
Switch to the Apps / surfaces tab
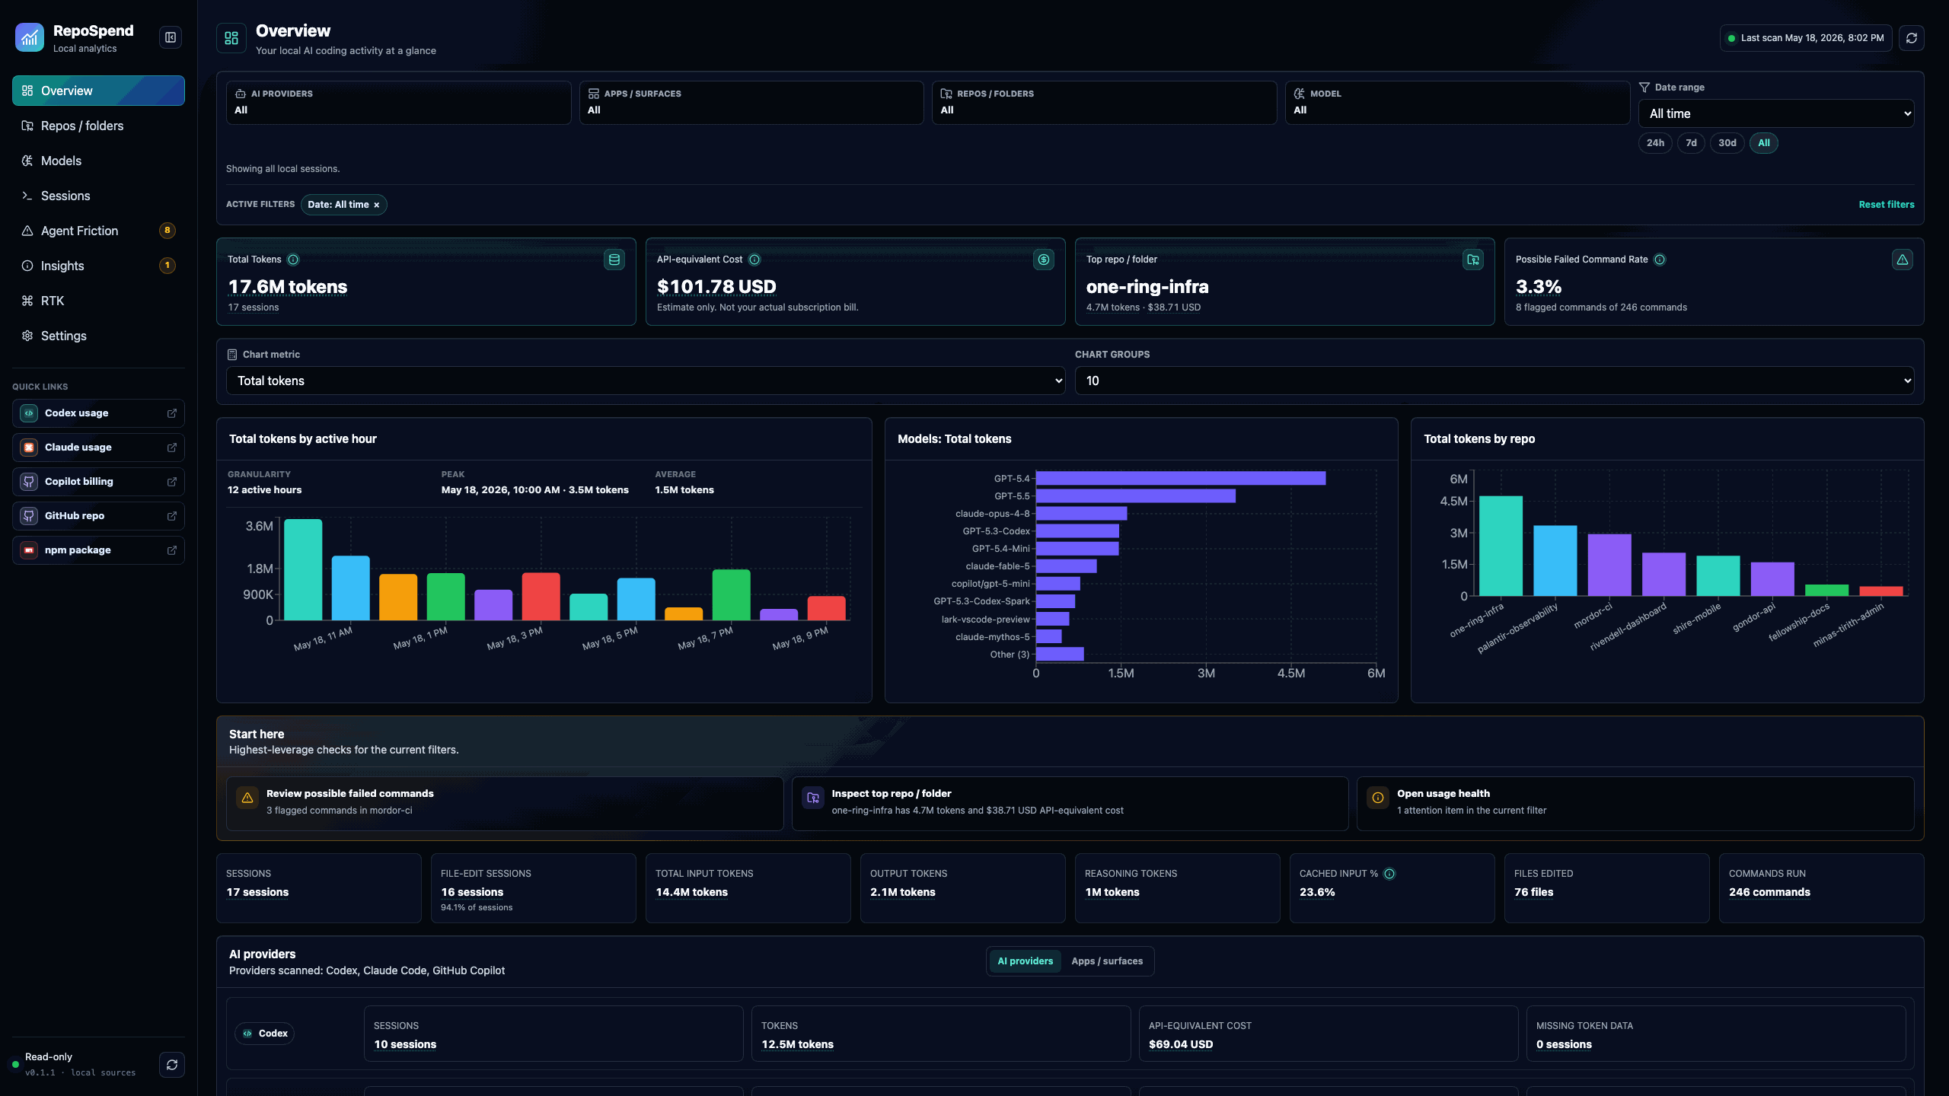tap(1107, 961)
